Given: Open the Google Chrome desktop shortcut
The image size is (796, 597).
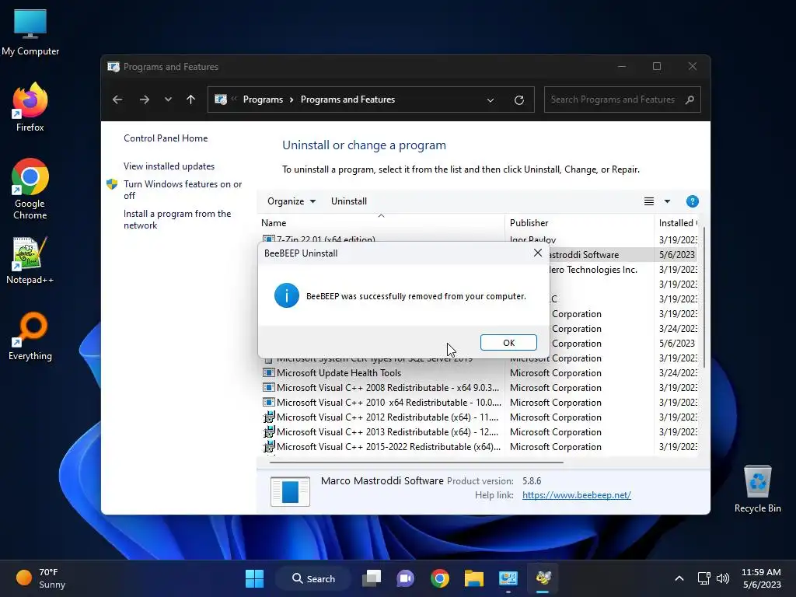Looking at the screenshot, I should click(30, 189).
